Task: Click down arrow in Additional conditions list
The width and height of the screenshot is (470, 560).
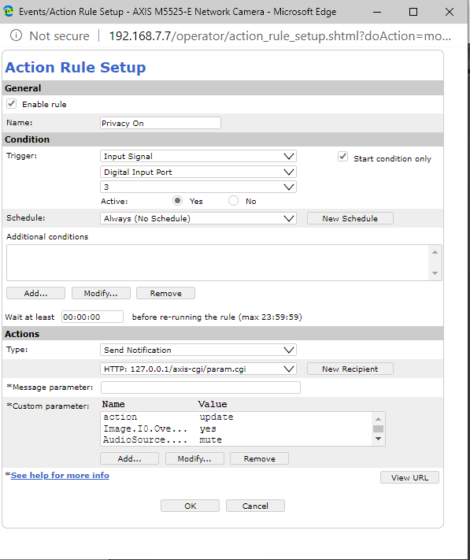Action: [x=435, y=273]
